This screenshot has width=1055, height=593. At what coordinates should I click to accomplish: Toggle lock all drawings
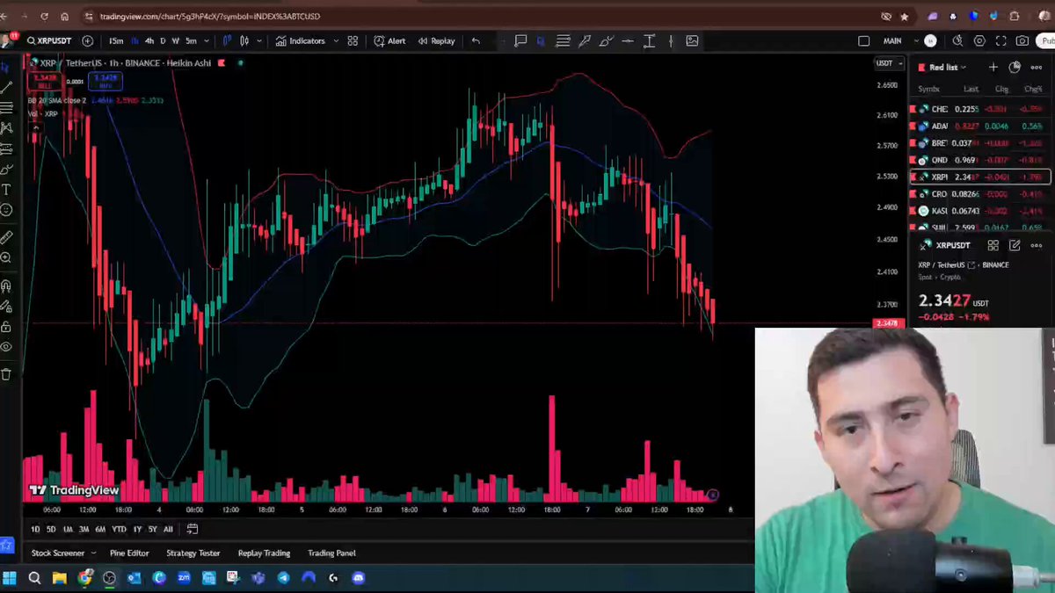coord(6,327)
